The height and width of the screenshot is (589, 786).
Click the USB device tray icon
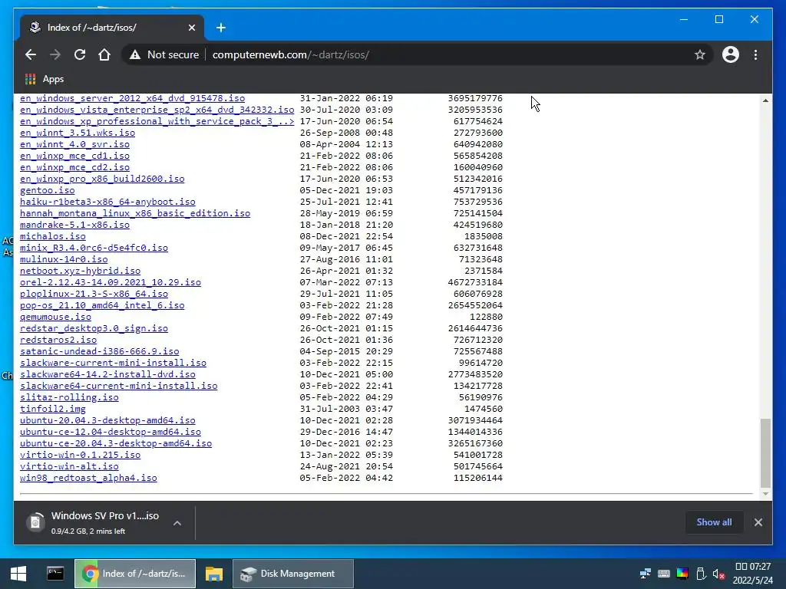click(701, 574)
